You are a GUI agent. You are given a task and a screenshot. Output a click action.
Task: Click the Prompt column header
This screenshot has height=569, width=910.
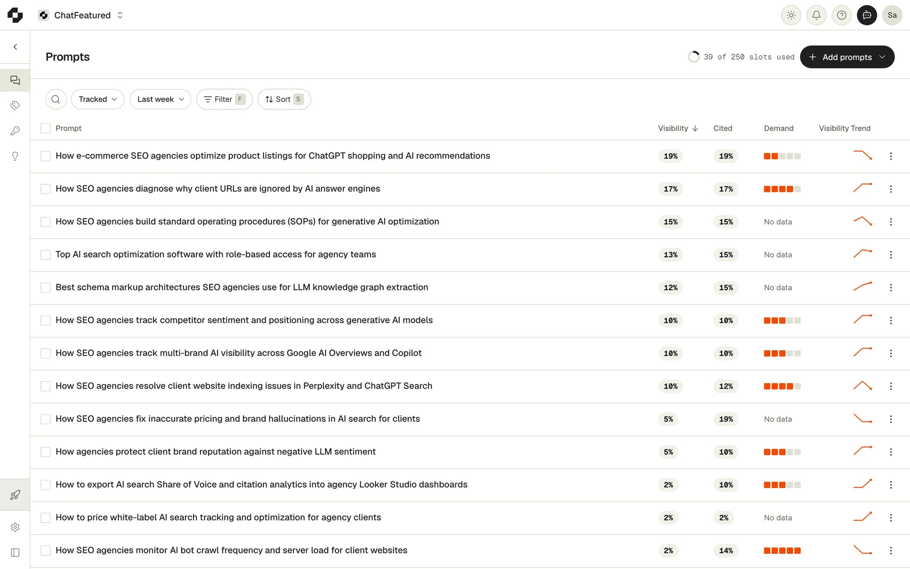tap(69, 128)
